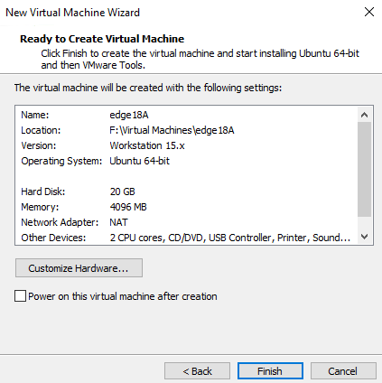Click the Ready to Create Virtual Machine heading

(102, 39)
